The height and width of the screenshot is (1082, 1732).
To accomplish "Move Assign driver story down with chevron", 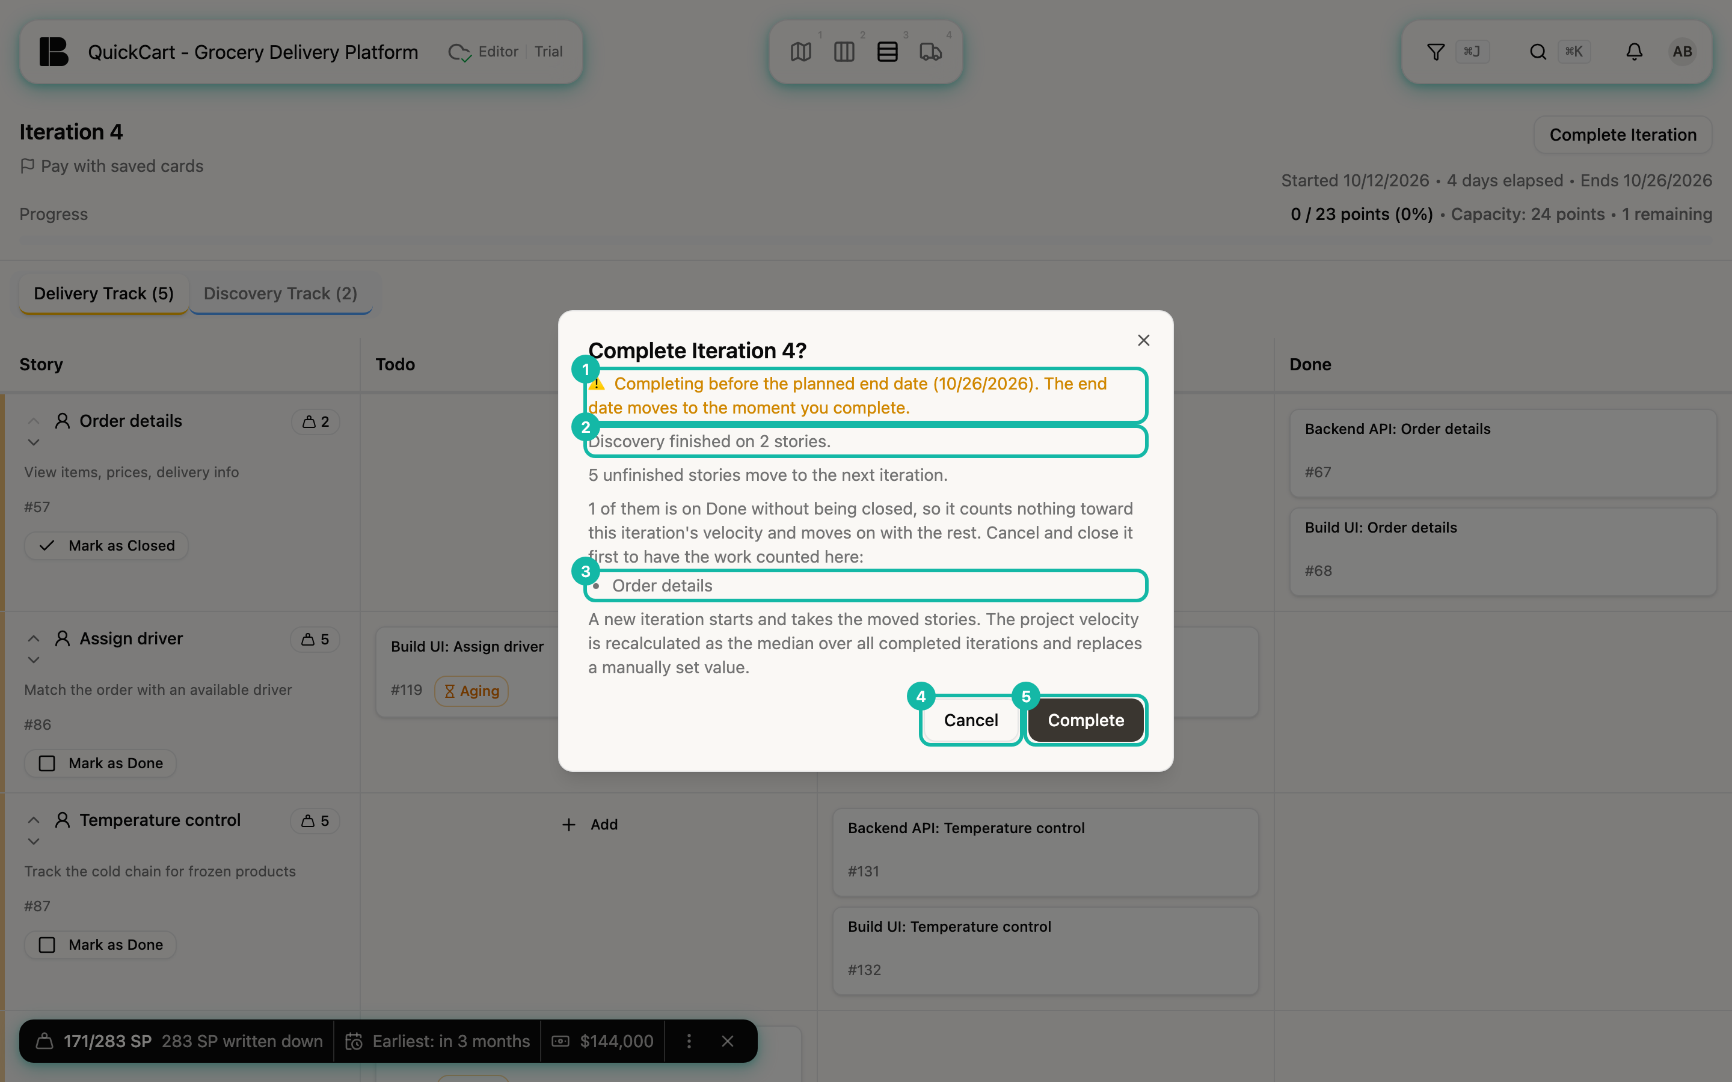I will pos(33,660).
